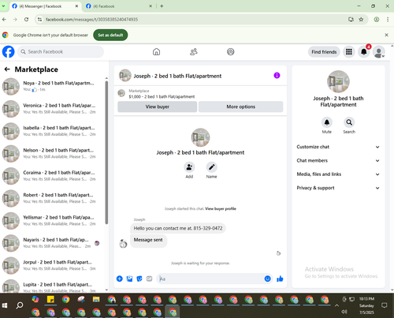
Task: Open the Noya conversation
Action: 53,86
